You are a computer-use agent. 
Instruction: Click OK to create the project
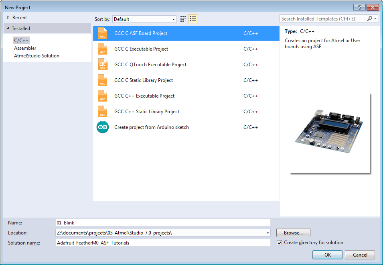[327, 255]
